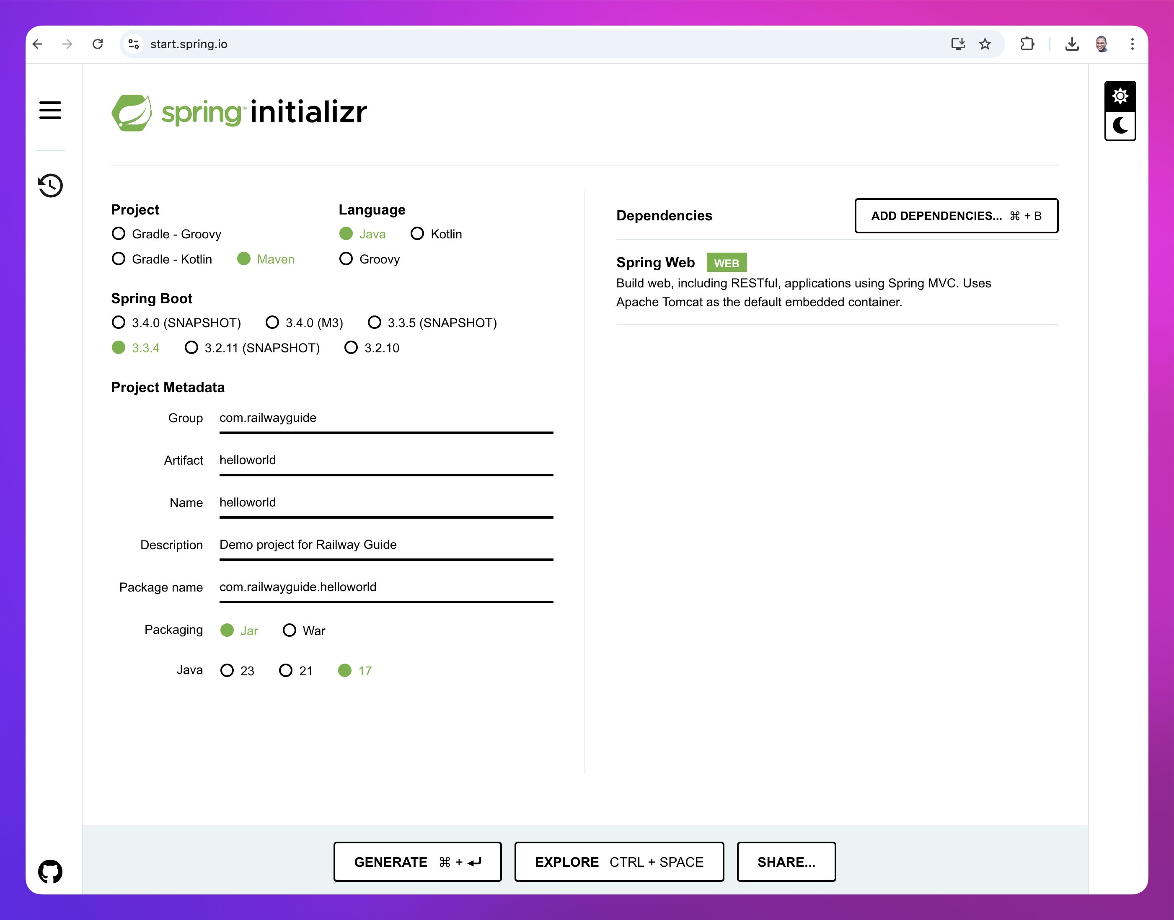Image resolution: width=1174 pixels, height=920 pixels.
Task: Open the Chrome profile avatar
Action: point(1102,44)
